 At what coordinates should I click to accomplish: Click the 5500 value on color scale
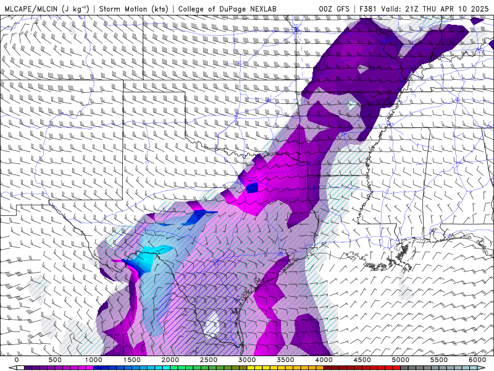click(x=440, y=360)
